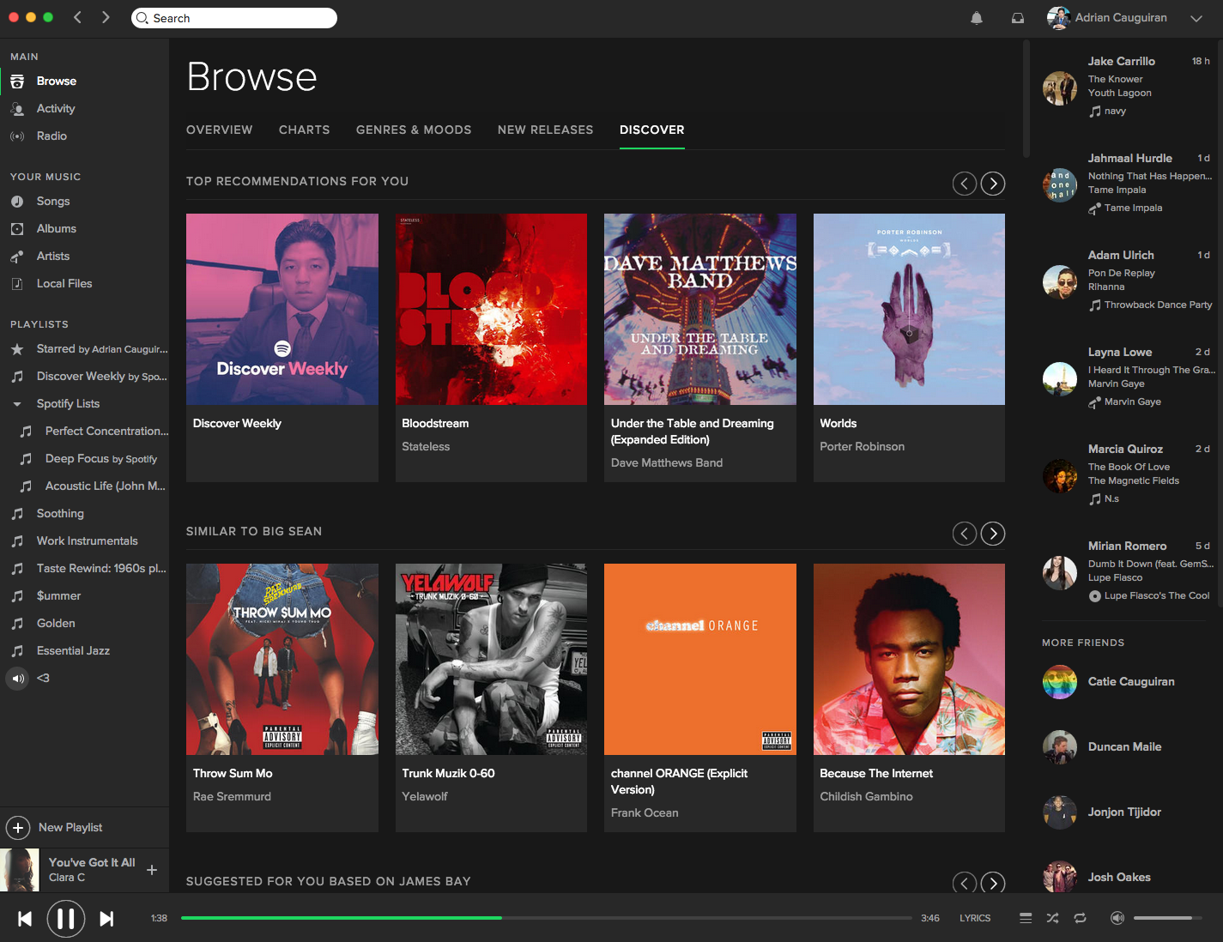Open the now-playing Clara C cover art

pos(20,870)
